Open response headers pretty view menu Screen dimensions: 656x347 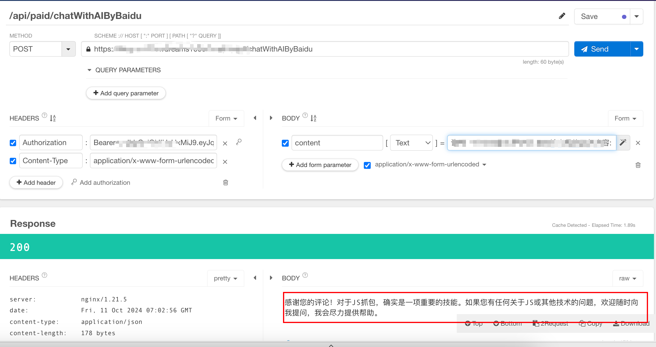point(226,278)
